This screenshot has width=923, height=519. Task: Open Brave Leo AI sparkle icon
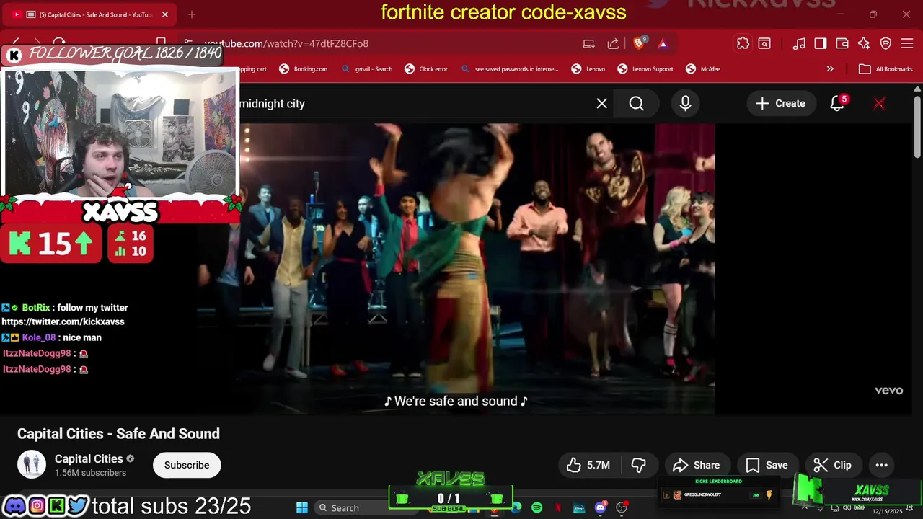[864, 43]
